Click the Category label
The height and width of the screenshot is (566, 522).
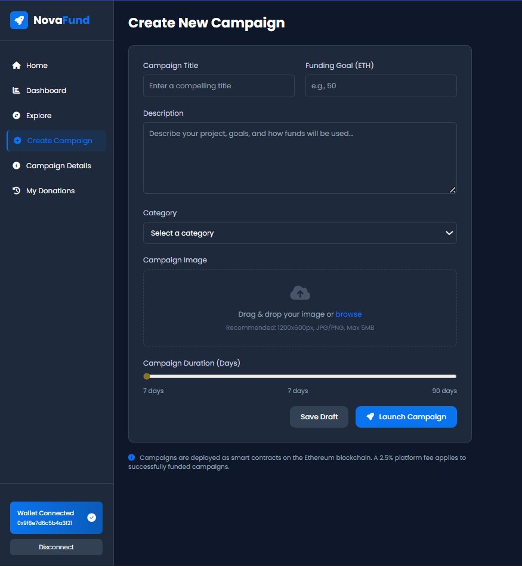click(160, 213)
